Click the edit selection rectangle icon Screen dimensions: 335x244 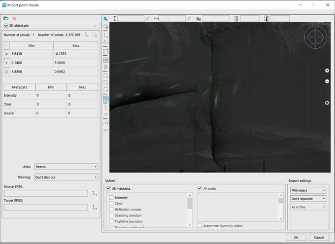tap(106, 90)
